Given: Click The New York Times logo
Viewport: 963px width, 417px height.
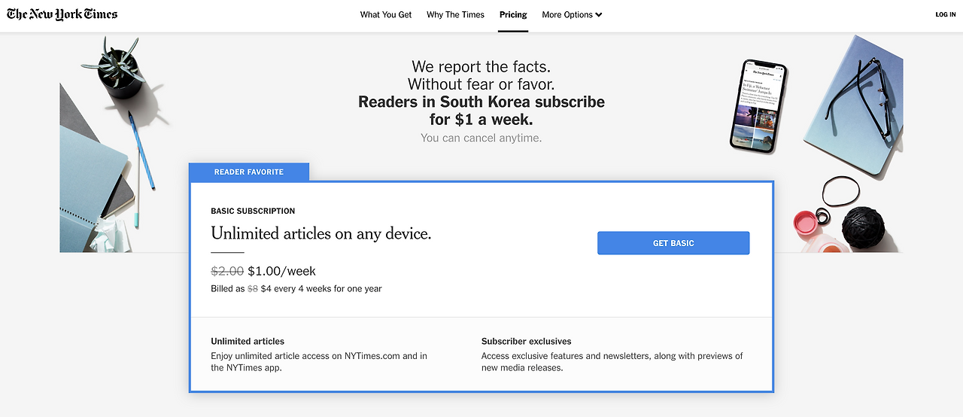Looking at the screenshot, I should coord(62,14).
